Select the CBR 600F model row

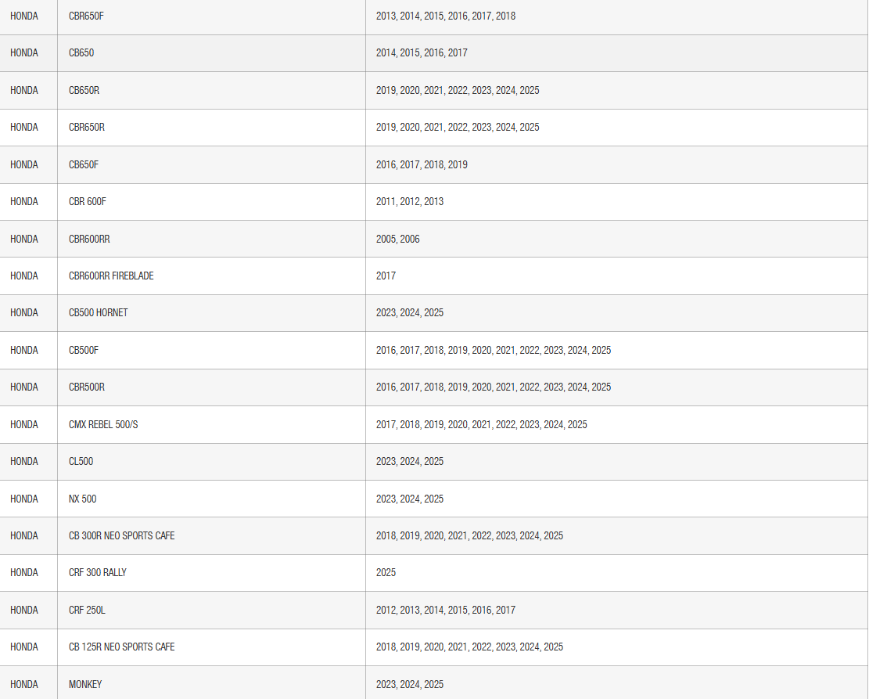[x=88, y=201]
